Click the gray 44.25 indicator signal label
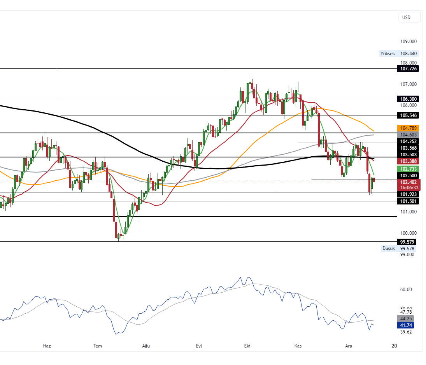This screenshot has height=365, width=426. 406,318
